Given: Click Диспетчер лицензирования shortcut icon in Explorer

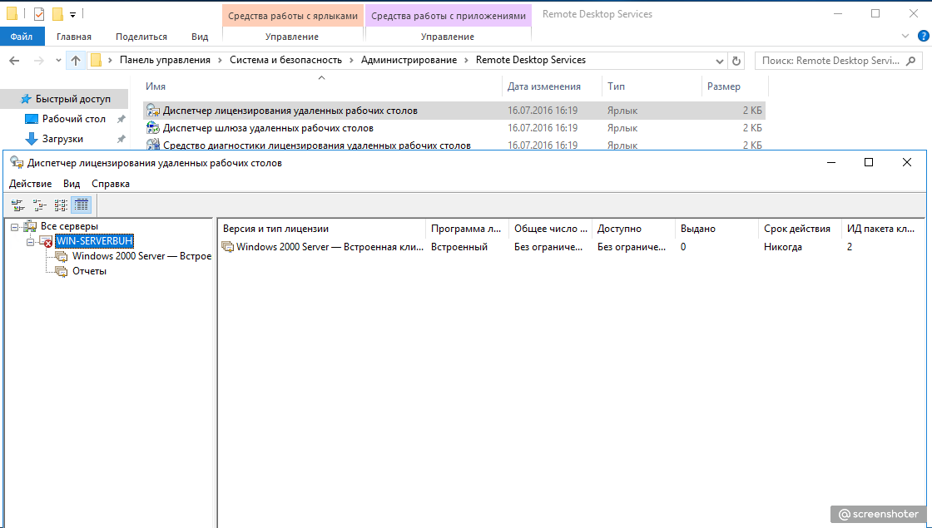Looking at the screenshot, I should [153, 111].
